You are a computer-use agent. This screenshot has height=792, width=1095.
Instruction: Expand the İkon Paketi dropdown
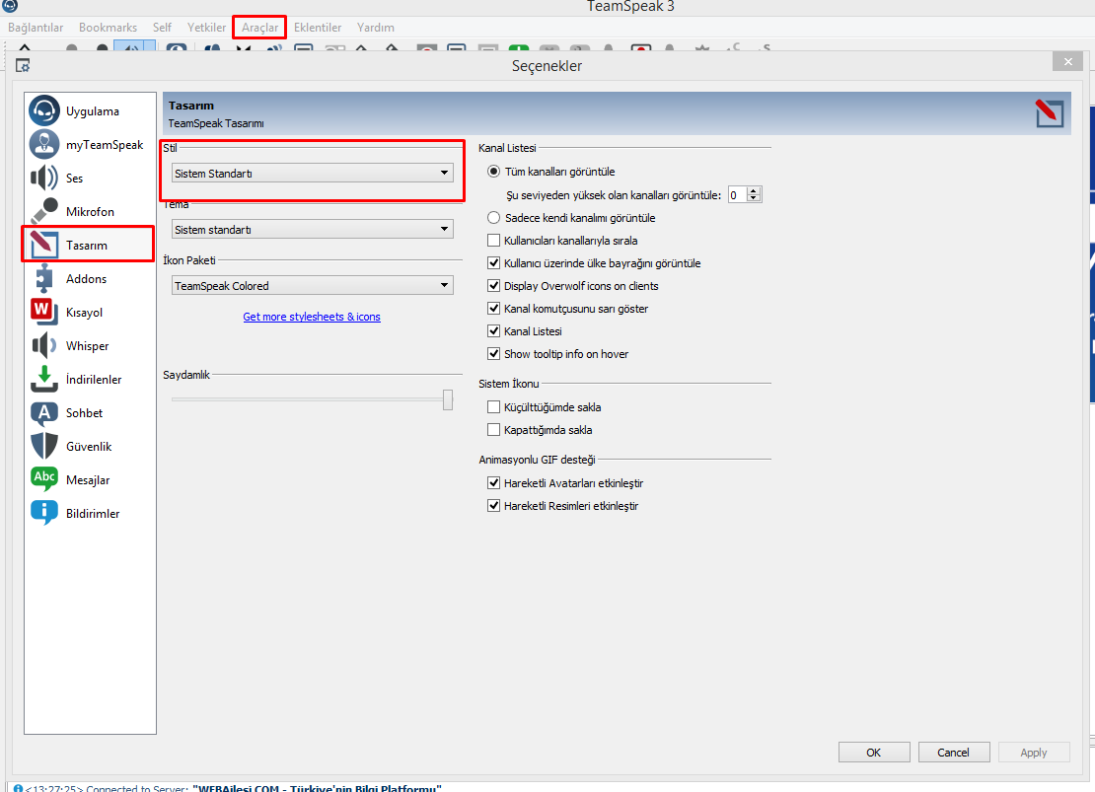tap(312, 286)
